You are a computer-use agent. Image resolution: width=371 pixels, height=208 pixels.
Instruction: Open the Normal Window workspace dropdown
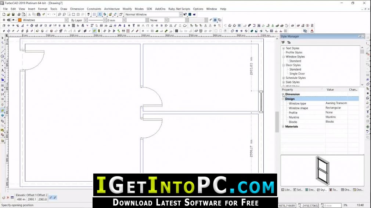click(180, 14)
